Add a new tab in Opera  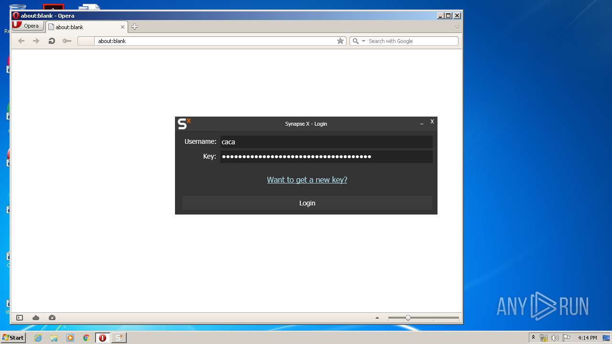click(x=134, y=27)
